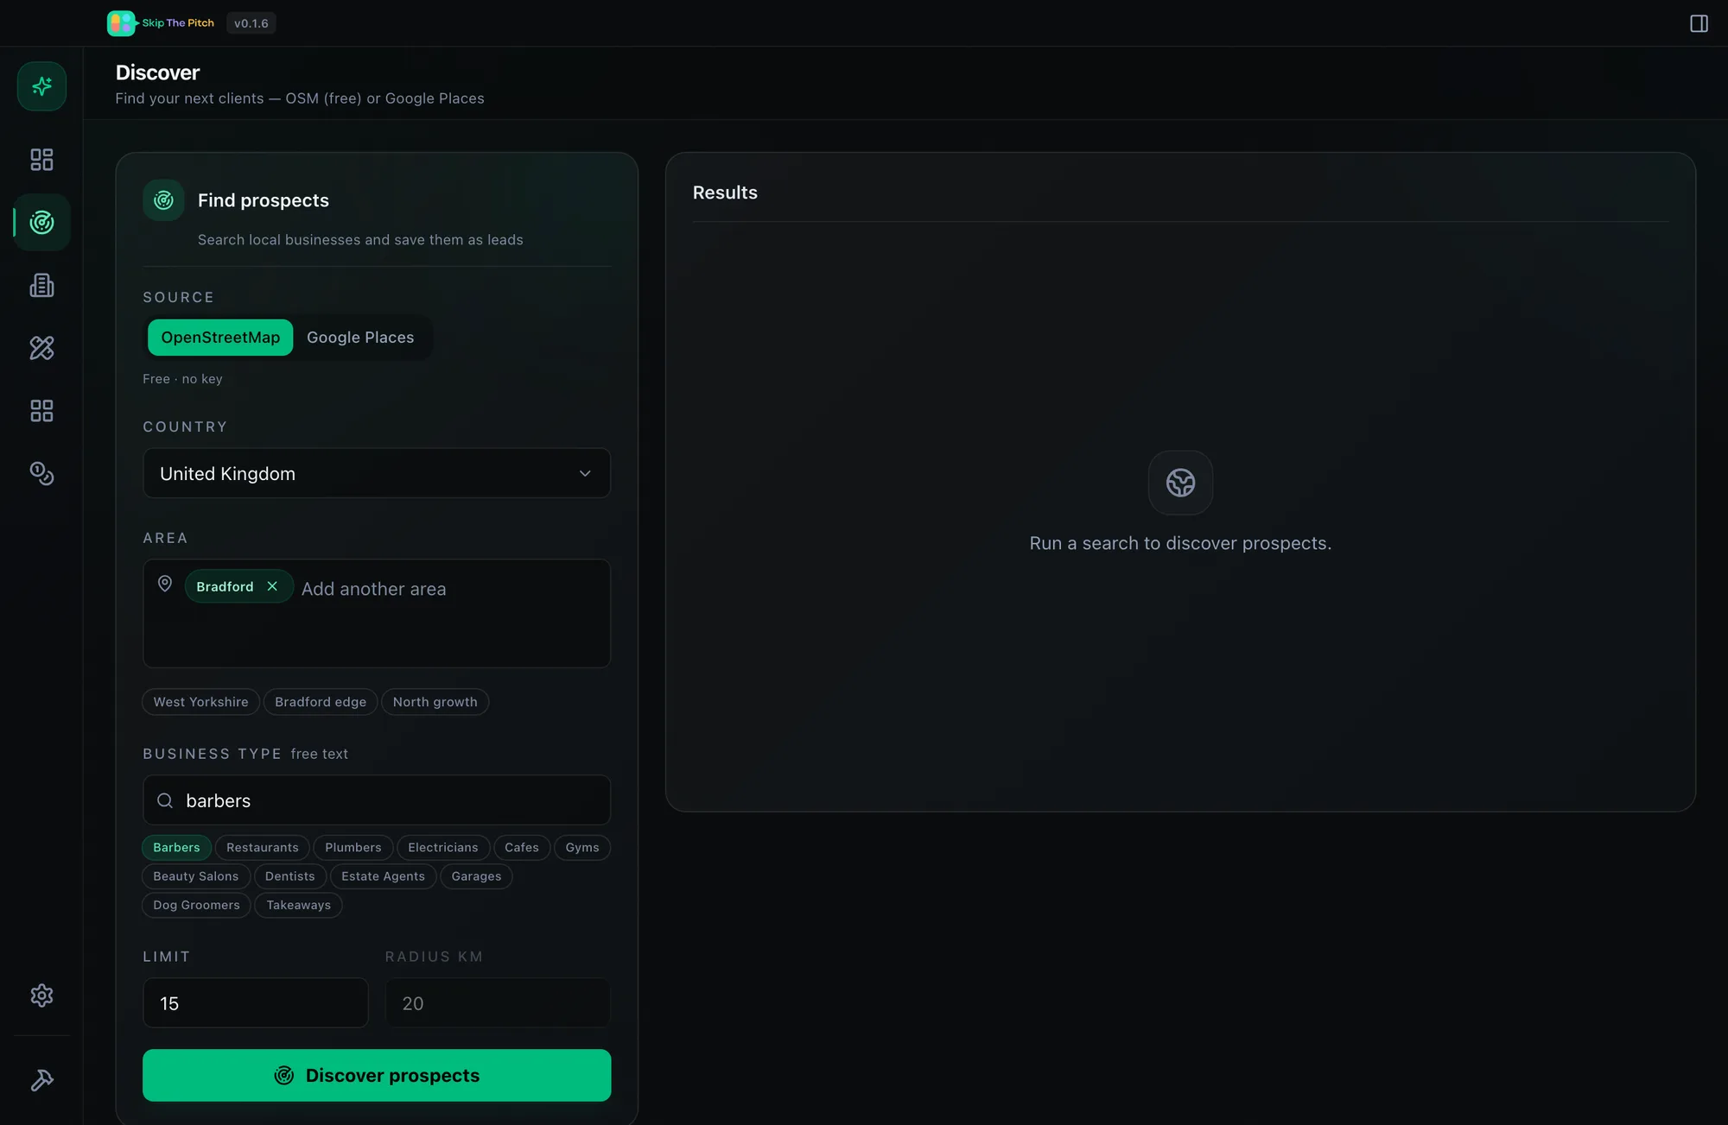Switch source to Google Places
Viewport: 1728px width, 1125px height.
click(360, 338)
